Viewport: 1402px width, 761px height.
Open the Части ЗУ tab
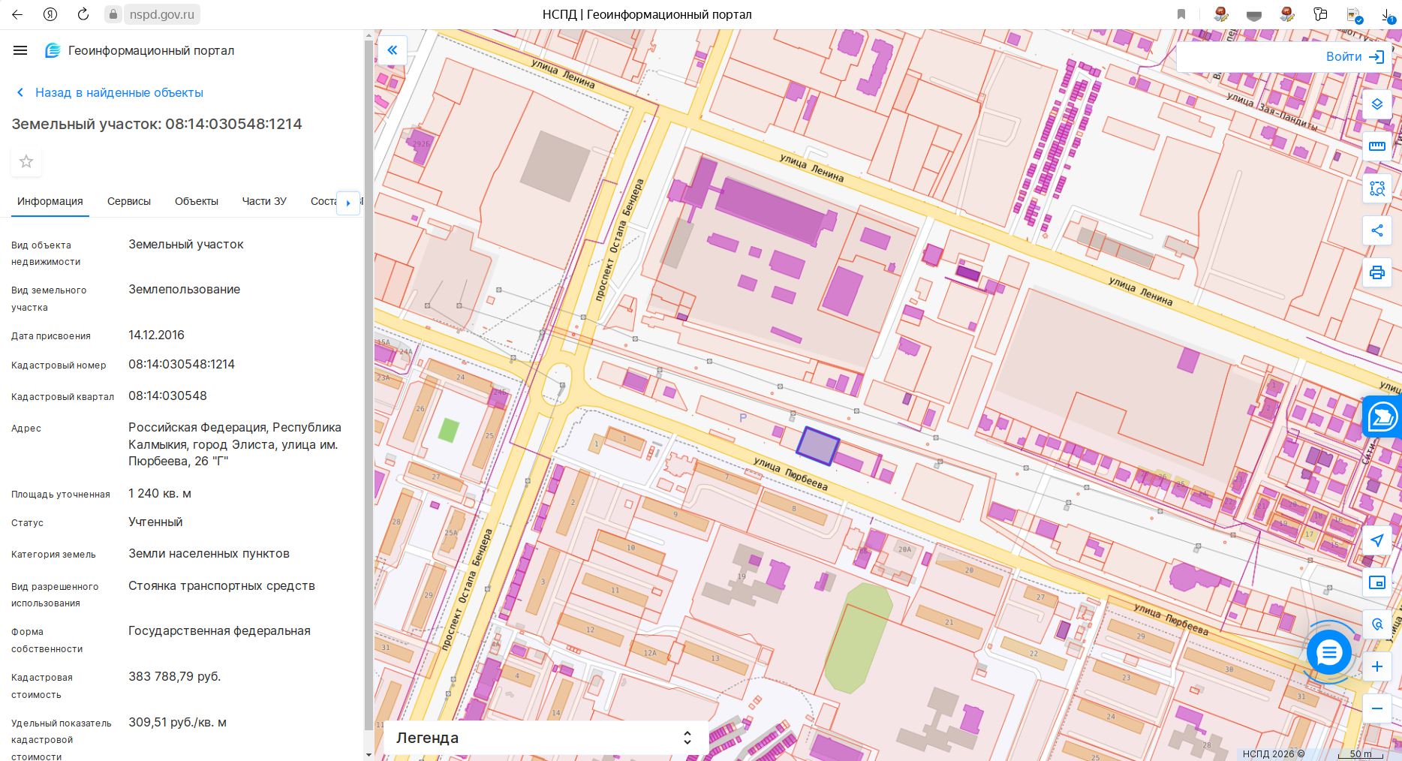[264, 201]
